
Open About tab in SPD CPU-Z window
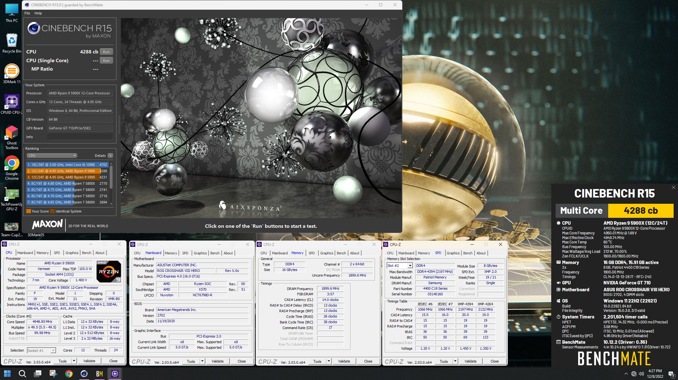(481, 253)
